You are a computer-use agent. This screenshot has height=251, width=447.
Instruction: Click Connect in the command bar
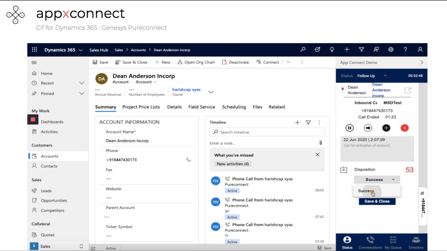(x=268, y=62)
